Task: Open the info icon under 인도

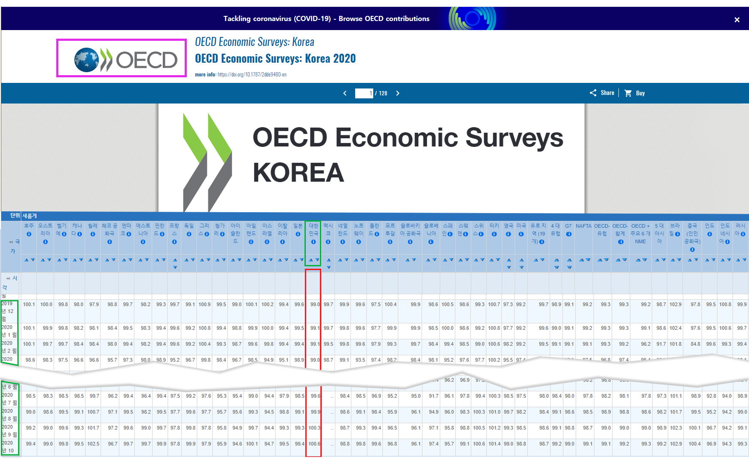Action: pos(709,234)
